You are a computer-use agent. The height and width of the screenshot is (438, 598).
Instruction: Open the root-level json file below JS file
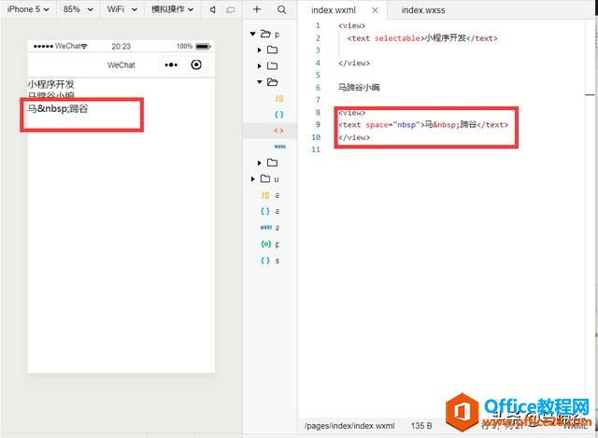[265, 211]
